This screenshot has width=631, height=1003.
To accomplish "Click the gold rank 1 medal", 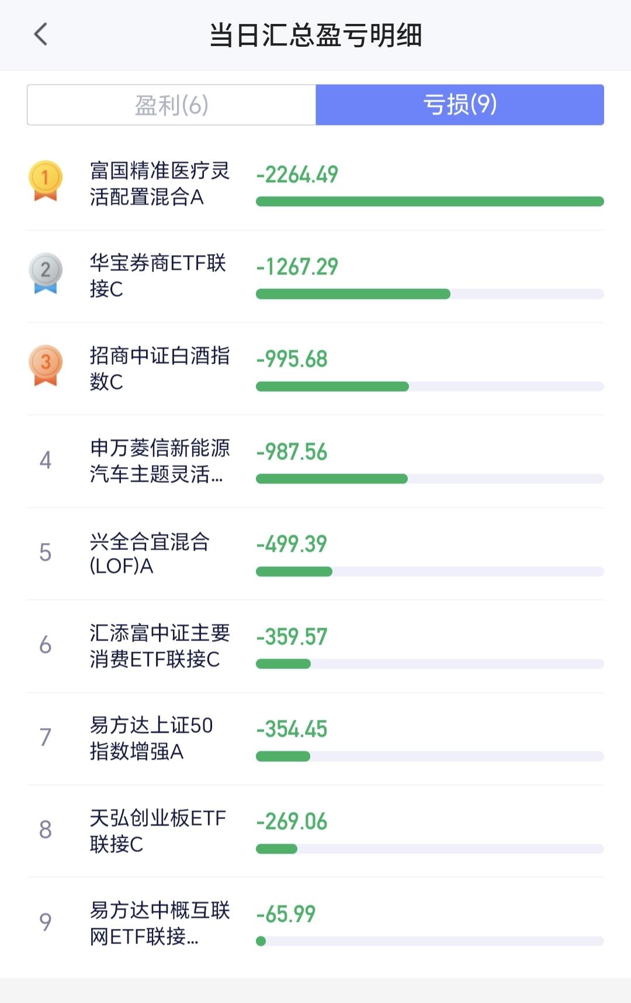I will (46, 180).
